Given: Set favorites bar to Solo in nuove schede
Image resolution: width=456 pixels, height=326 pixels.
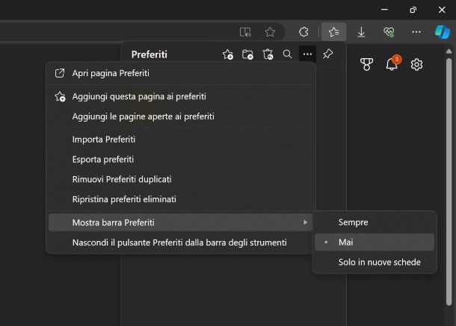Looking at the screenshot, I should [x=375, y=262].
